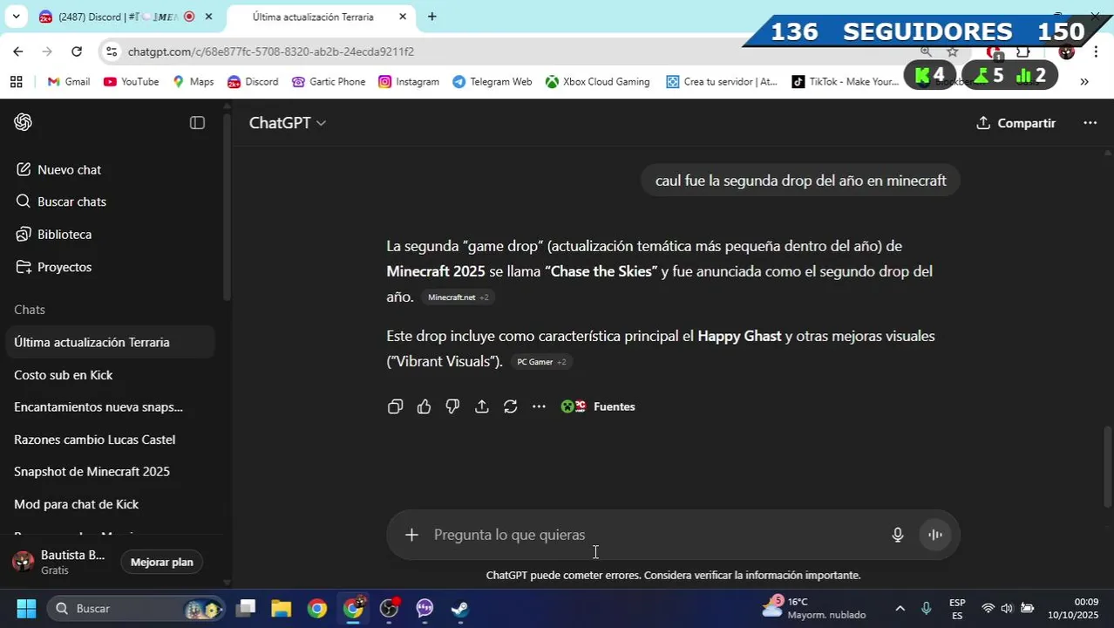
Task: Open the Razones cambio Lucas Castel chat
Action: (110, 440)
